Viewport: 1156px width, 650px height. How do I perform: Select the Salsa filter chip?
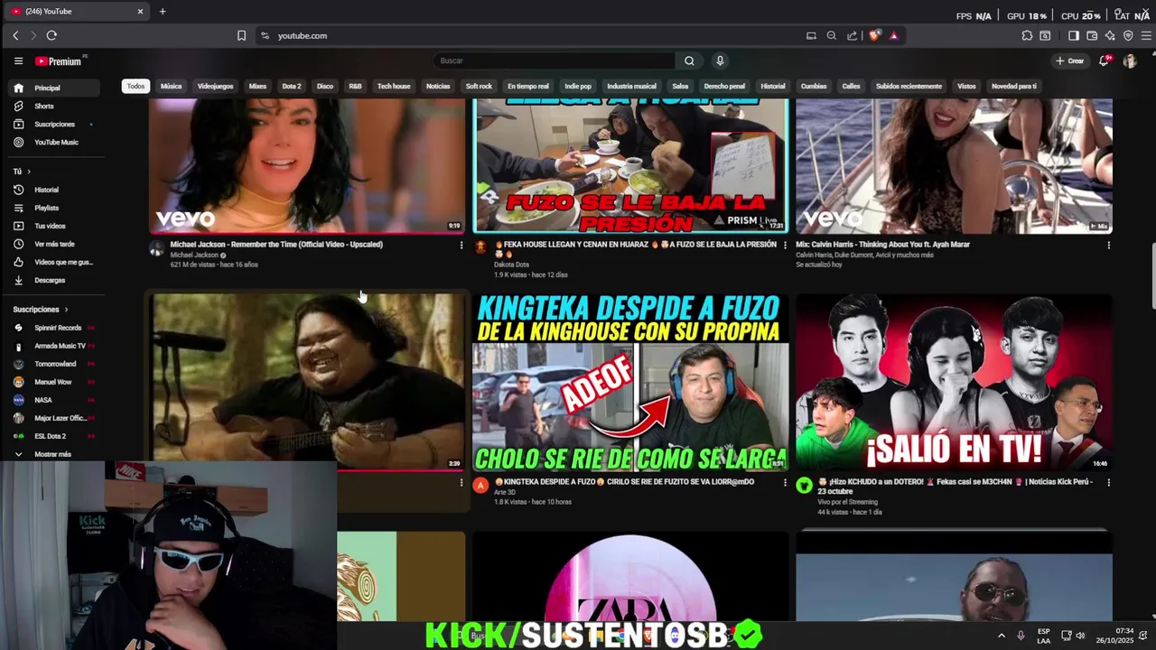click(x=680, y=86)
